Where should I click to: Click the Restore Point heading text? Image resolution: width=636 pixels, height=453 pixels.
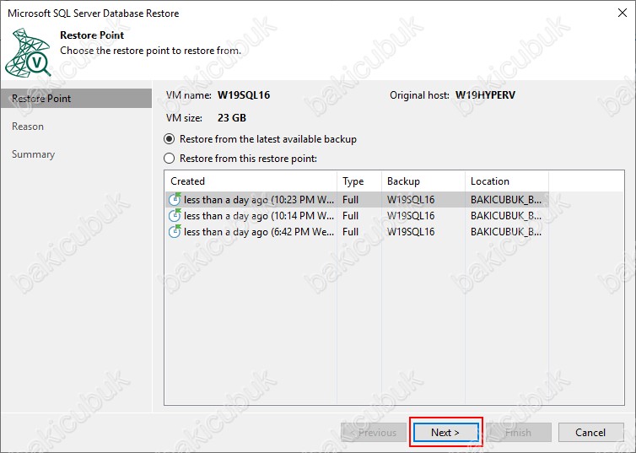(92, 35)
